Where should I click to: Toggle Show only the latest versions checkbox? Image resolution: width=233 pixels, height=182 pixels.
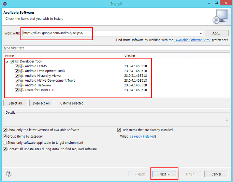pos(5,130)
